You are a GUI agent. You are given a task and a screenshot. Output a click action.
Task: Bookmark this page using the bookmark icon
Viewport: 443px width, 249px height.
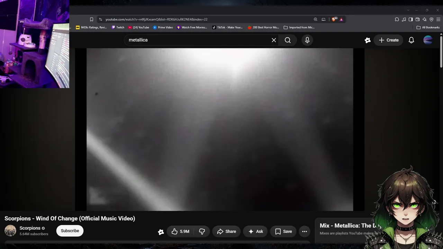(91, 19)
